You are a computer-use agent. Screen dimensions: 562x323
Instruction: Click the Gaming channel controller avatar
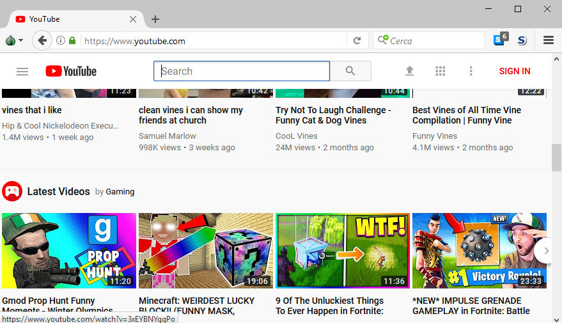pos(12,191)
